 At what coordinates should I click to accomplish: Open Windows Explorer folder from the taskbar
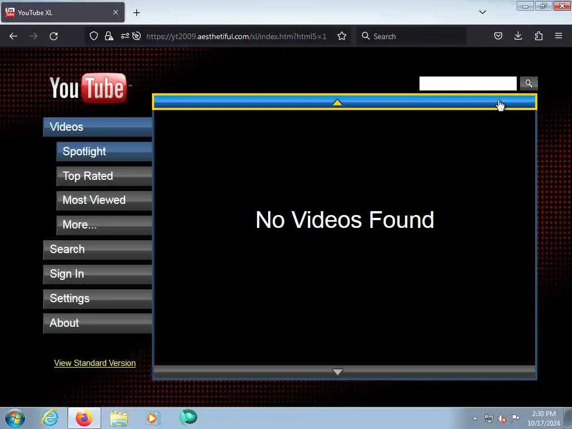(119, 418)
